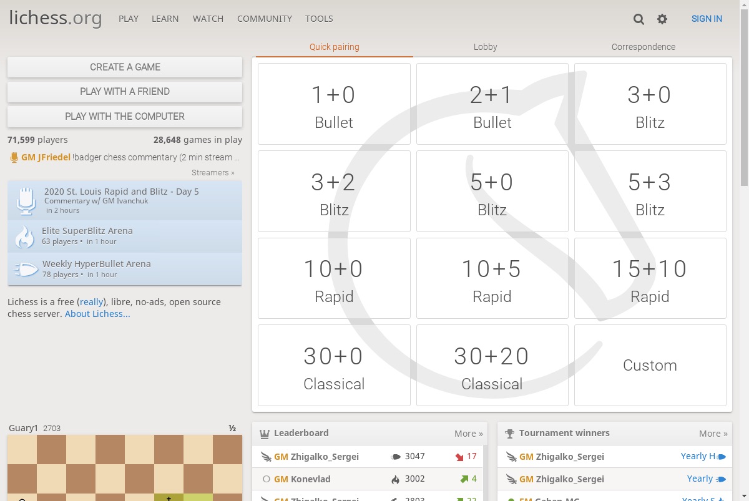The width and height of the screenshot is (749, 501).
Task: Click PLAY WITH A FRIEND button
Action: [x=125, y=92]
